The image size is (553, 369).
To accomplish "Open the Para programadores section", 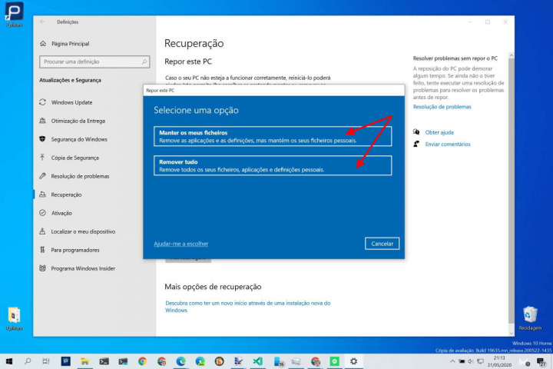I will pyautogui.click(x=75, y=250).
